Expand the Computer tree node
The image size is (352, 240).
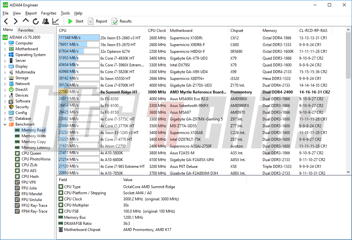(x=5, y=43)
